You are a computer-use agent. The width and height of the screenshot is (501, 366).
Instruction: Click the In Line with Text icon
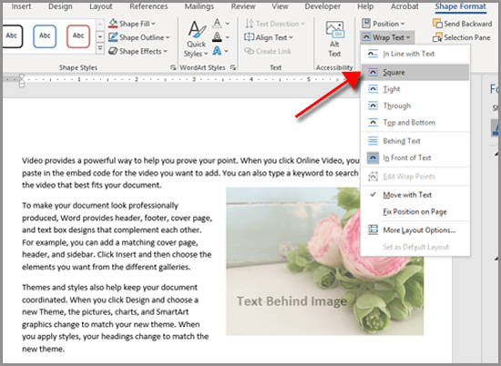[x=373, y=54]
